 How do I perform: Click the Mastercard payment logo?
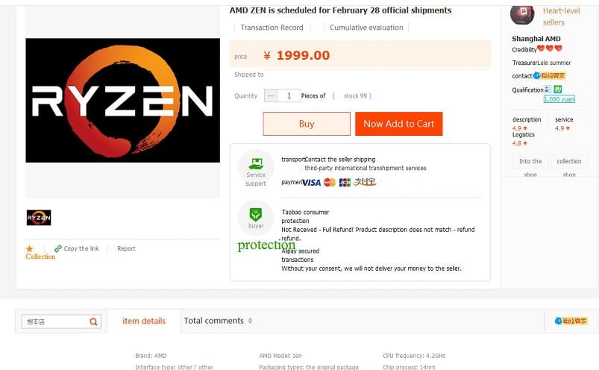330,182
